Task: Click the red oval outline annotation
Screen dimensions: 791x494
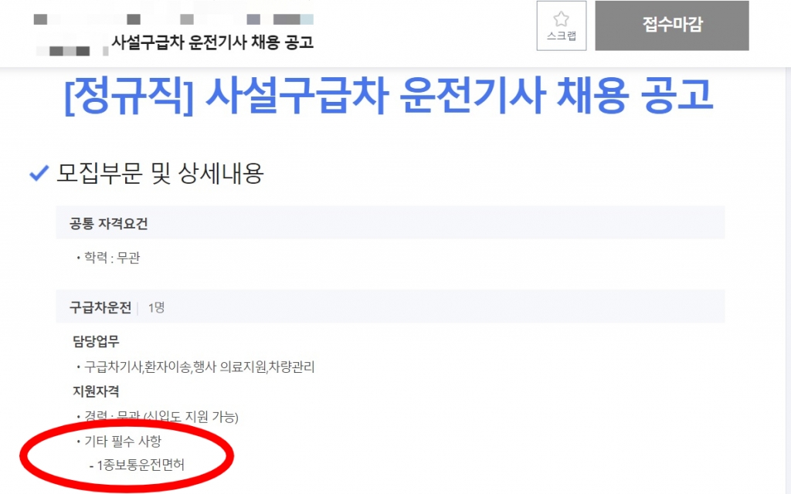Action: [x=126, y=456]
